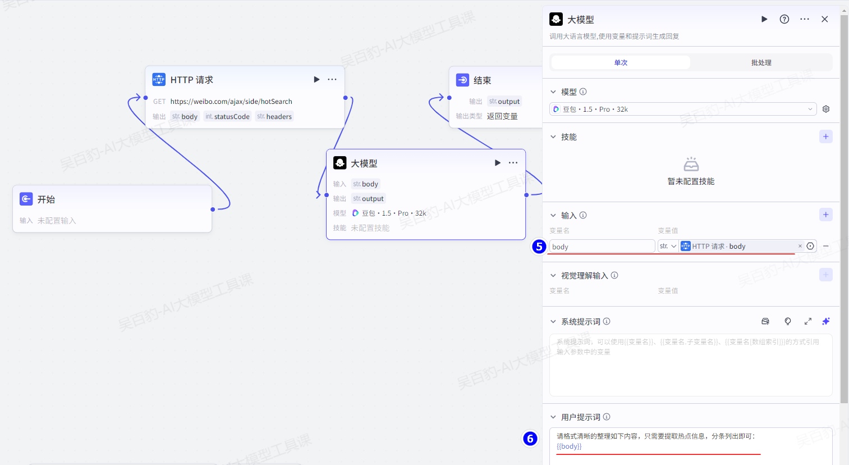
Task: Click the model settings gear icon
Action: [x=826, y=109]
